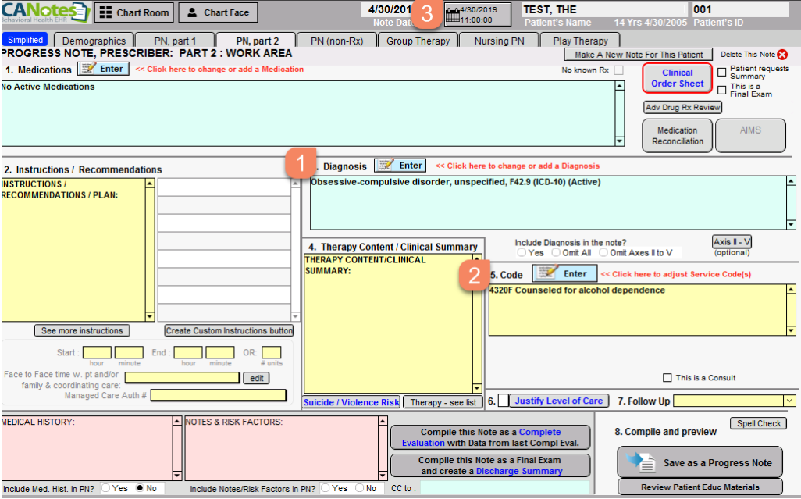
Task: Click the Suicide / Violence Risk link
Action: pos(351,402)
